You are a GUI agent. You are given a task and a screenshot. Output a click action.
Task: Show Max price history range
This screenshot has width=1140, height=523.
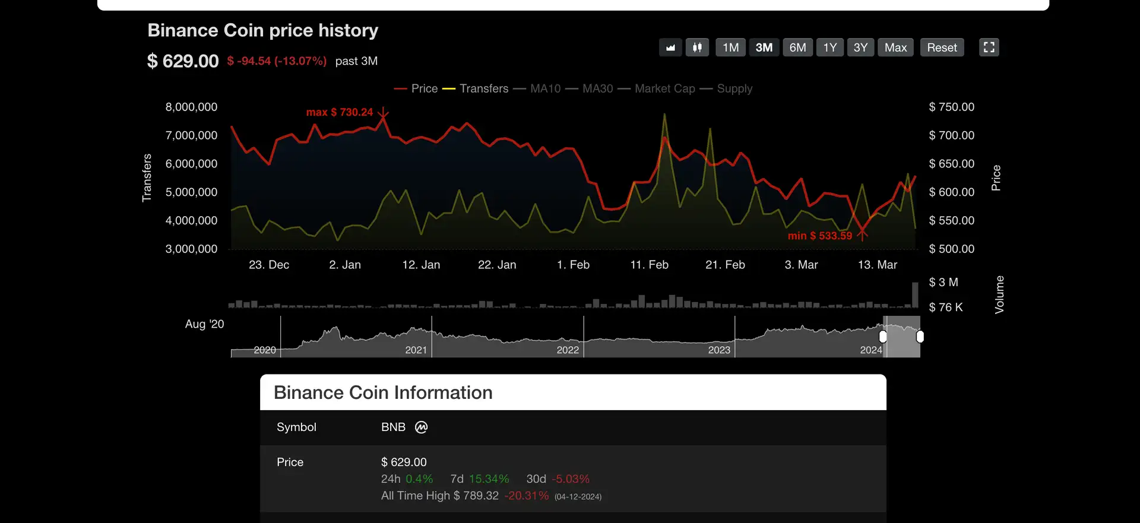(895, 47)
